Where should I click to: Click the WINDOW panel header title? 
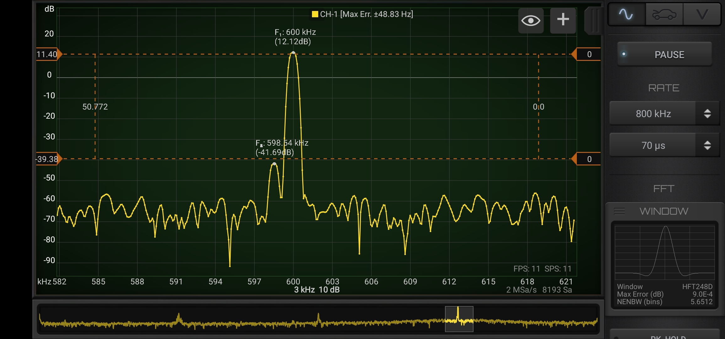coord(664,211)
